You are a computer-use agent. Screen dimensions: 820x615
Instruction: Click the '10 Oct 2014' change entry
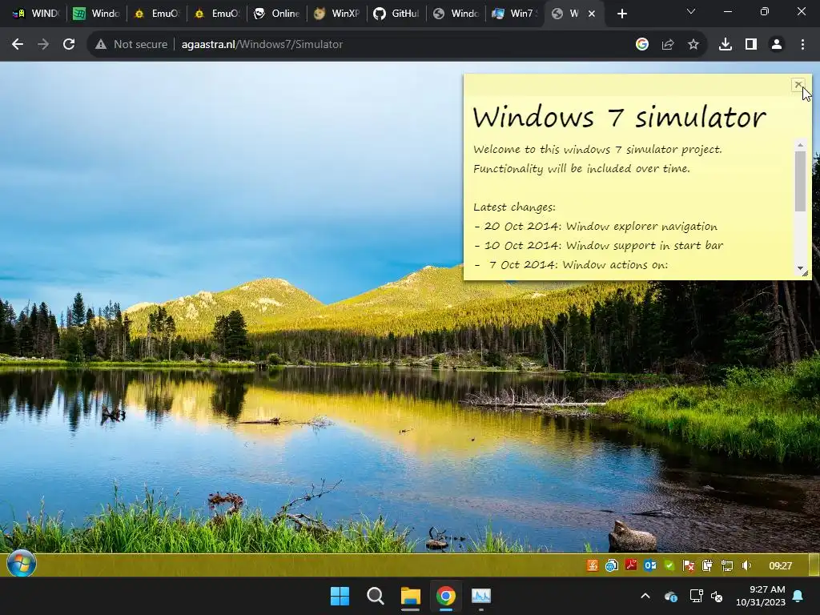(598, 245)
